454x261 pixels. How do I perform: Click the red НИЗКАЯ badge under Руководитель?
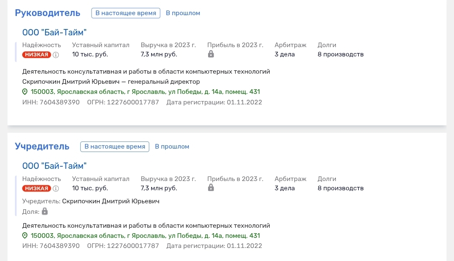click(37, 55)
